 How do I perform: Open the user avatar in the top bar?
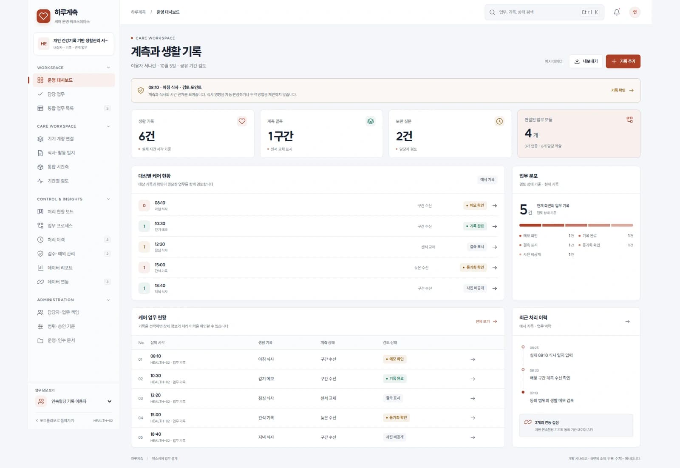tap(635, 12)
